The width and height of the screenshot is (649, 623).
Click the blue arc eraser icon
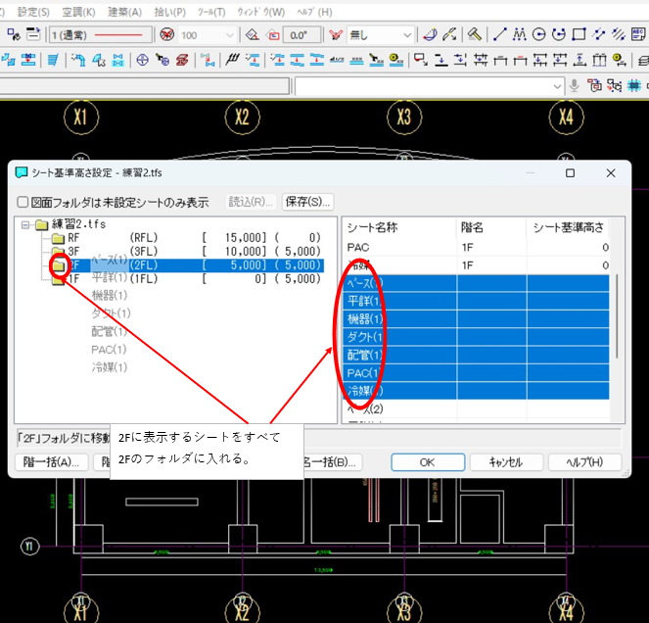[430, 34]
